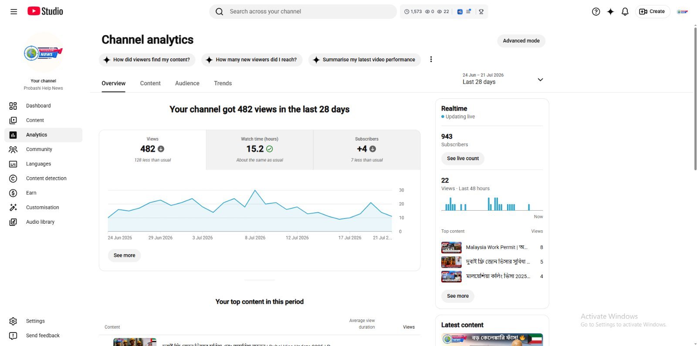
Task: Select the Views metric card
Action: (x=152, y=150)
